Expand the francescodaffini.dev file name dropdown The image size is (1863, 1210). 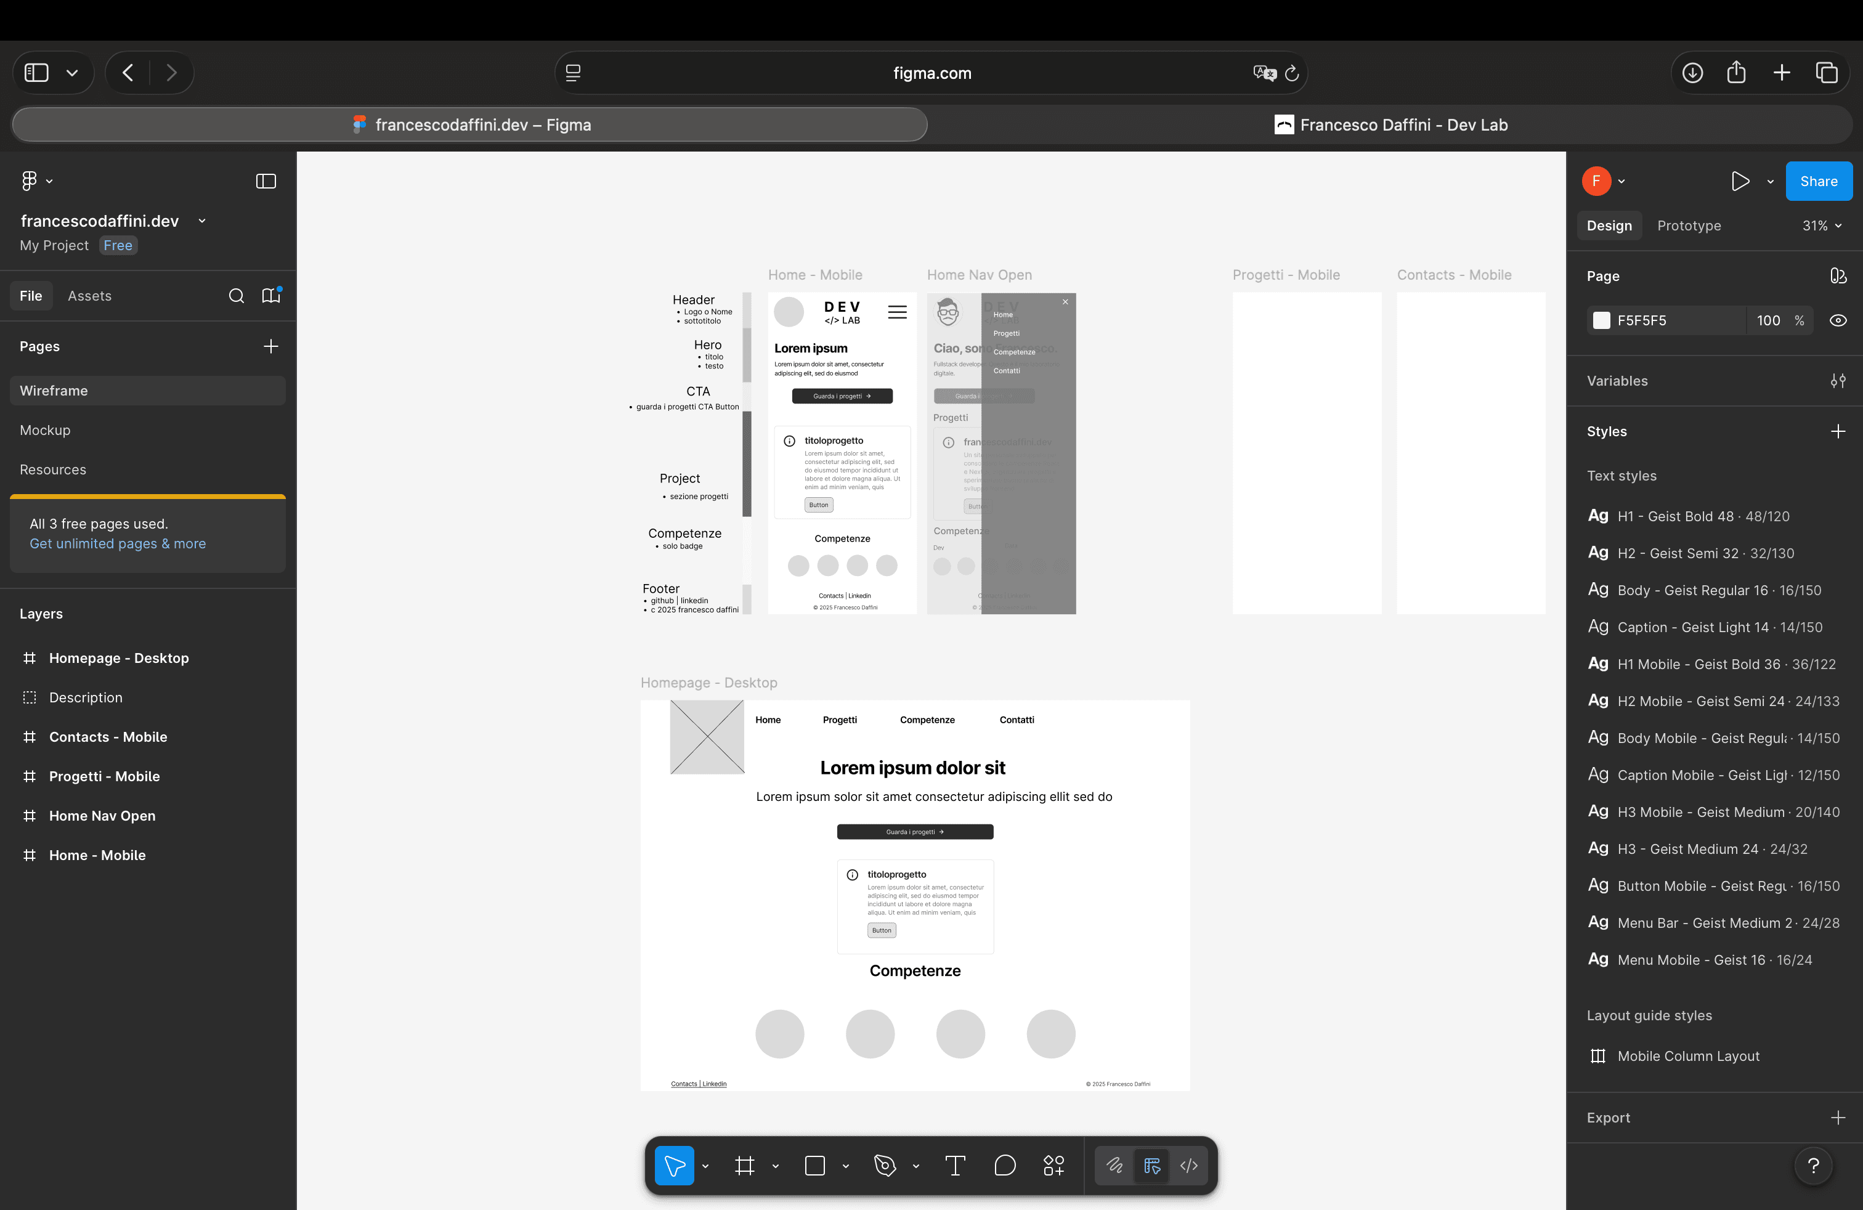coord(202,221)
